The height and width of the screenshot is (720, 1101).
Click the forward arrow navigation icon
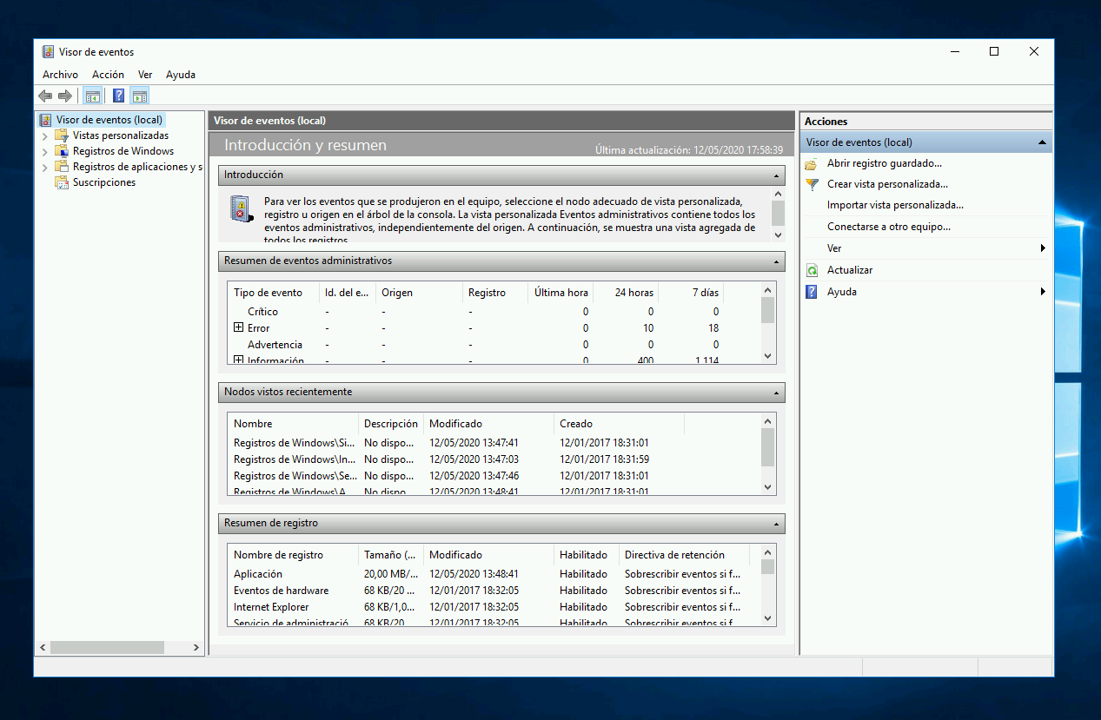tap(65, 96)
